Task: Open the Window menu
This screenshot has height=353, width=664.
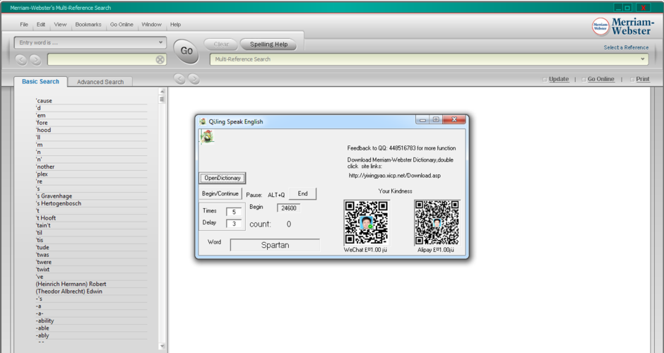Action: point(152,25)
